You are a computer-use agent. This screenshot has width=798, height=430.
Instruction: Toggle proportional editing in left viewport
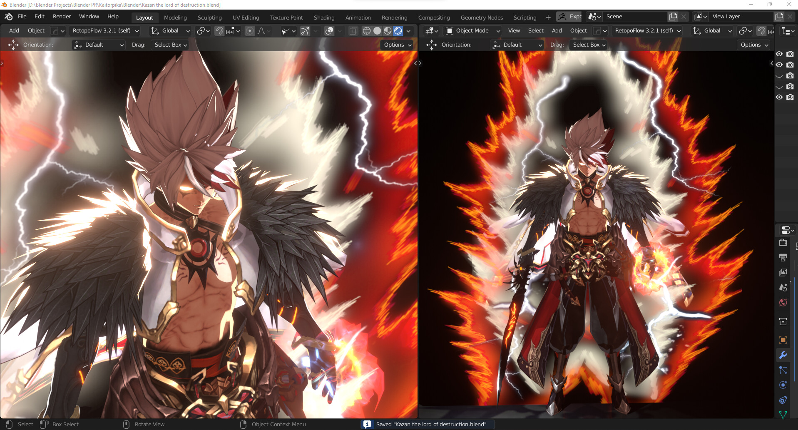point(249,31)
